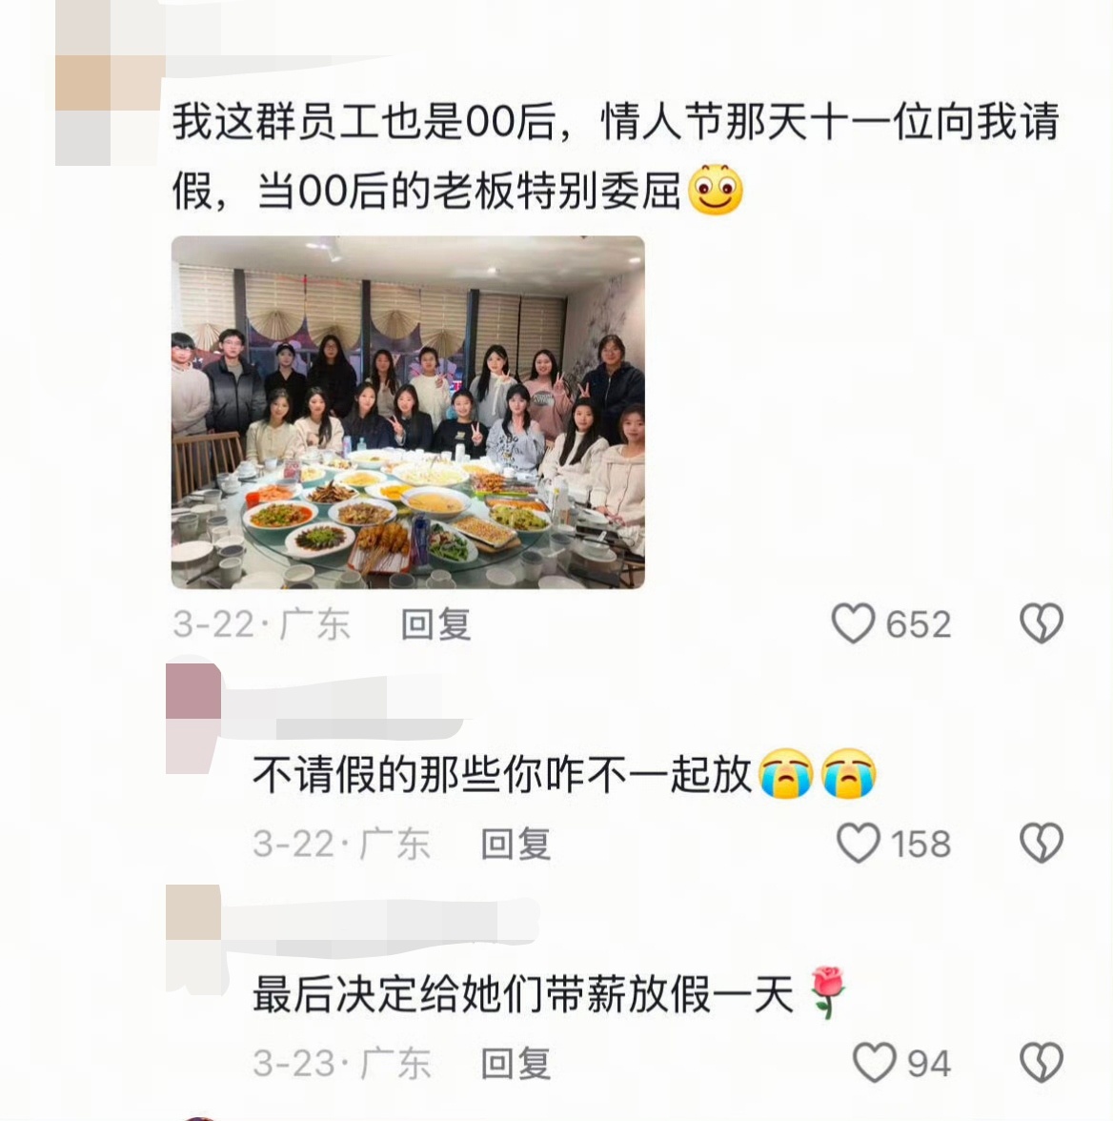Tap the 652 like count
This screenshot has height=1121, width=1113.
click(x=919, y=624)
